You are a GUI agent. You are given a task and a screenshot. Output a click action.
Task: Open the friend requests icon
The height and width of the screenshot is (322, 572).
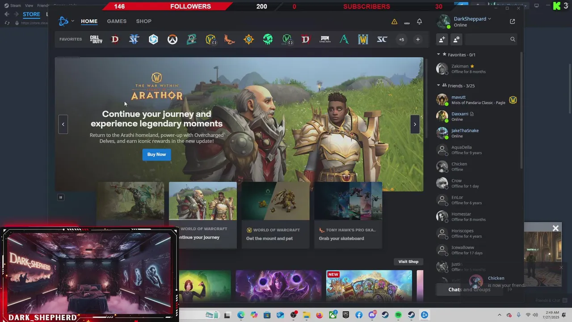pyautogui.click(x=456, y=39)
